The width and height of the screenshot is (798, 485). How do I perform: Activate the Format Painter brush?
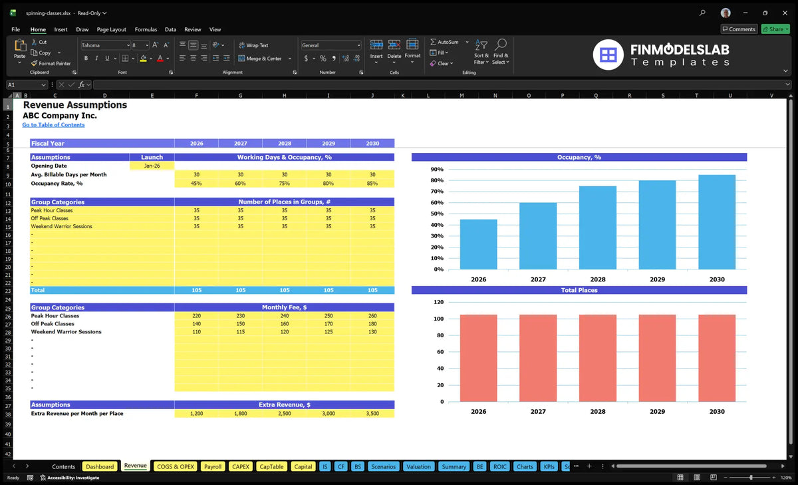point(34,63)
